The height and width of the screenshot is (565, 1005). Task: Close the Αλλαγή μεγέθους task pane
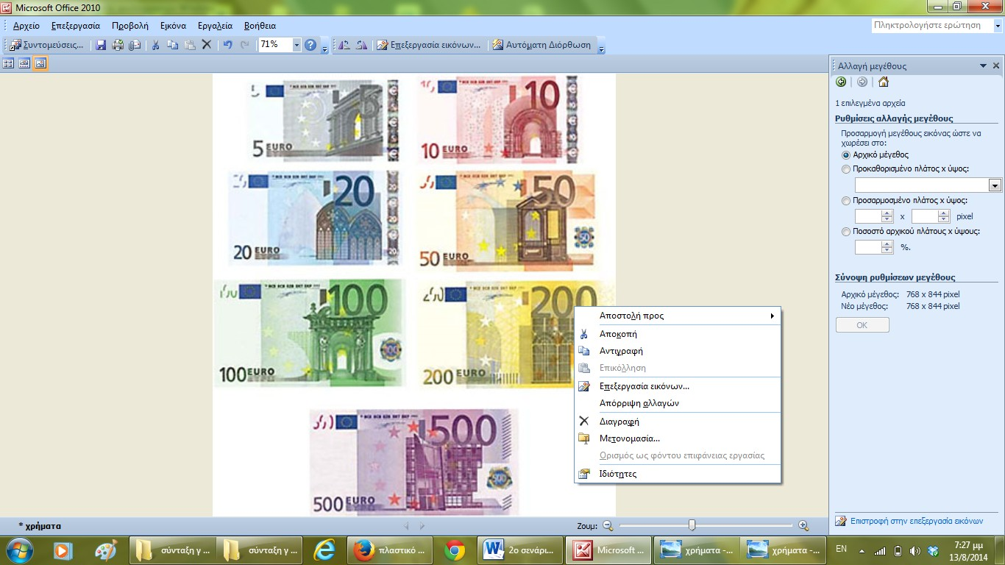(996, 65)
